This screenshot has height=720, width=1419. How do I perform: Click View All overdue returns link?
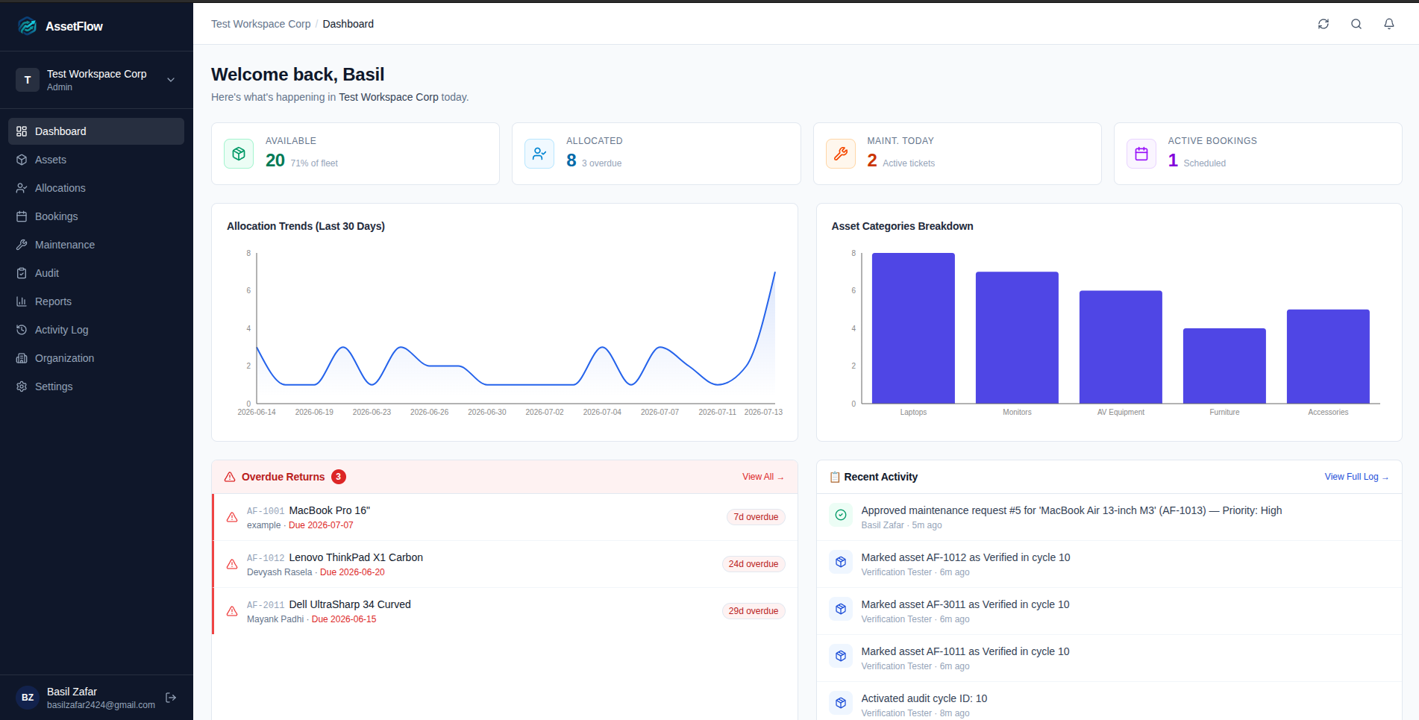[x=762, y=477]
